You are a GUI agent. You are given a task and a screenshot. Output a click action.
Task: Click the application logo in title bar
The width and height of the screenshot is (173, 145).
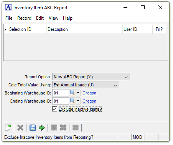tap(8, 7)
